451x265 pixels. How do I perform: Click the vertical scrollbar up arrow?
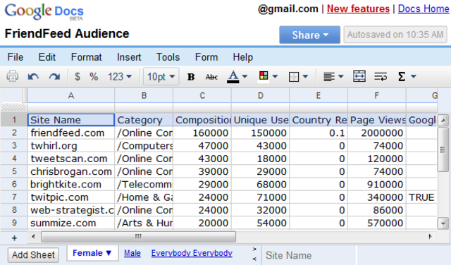(443, 121)
